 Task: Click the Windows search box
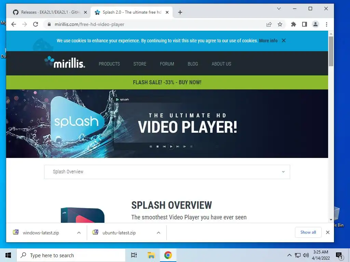click(71, 255)
